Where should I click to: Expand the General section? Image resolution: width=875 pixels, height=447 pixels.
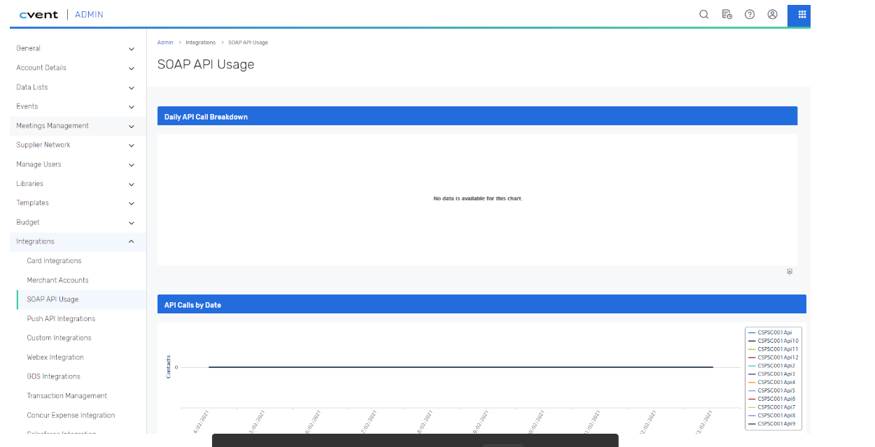pyautogui.click(x=132, y=49)
